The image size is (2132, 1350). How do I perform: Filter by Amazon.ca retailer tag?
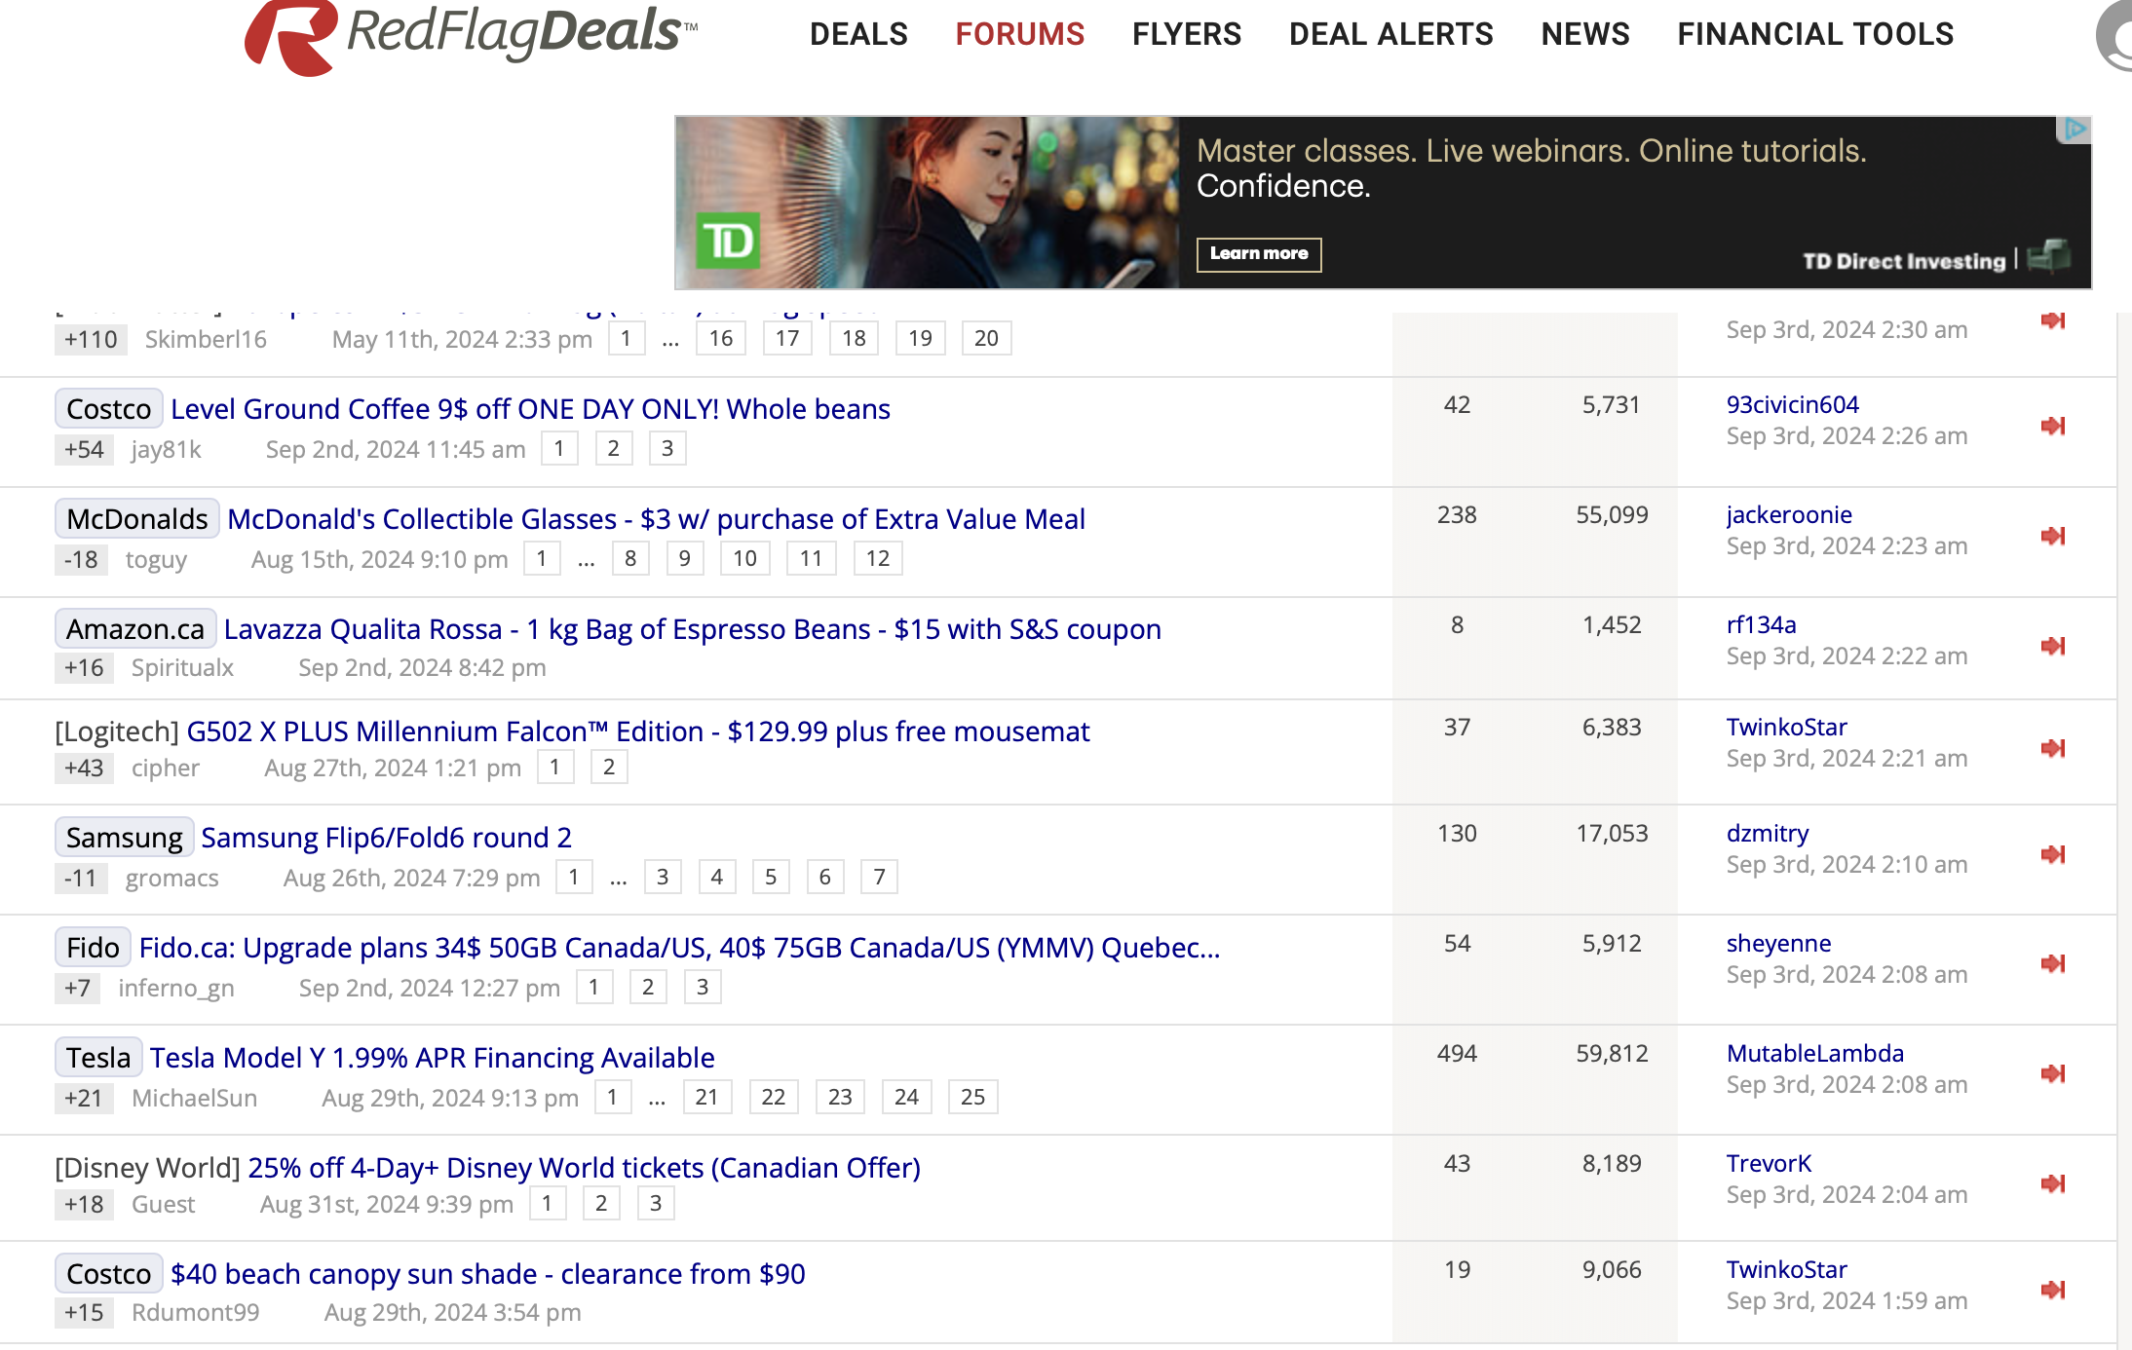pyautogui.click(x=134, y=629)
